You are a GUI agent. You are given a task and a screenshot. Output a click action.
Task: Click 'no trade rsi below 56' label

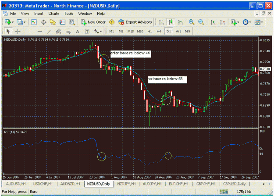[167, 79]
